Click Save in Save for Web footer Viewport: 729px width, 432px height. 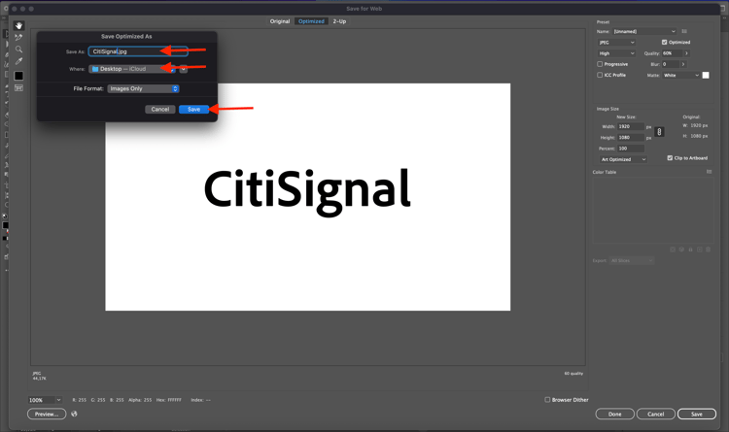[x=697, y=414]
